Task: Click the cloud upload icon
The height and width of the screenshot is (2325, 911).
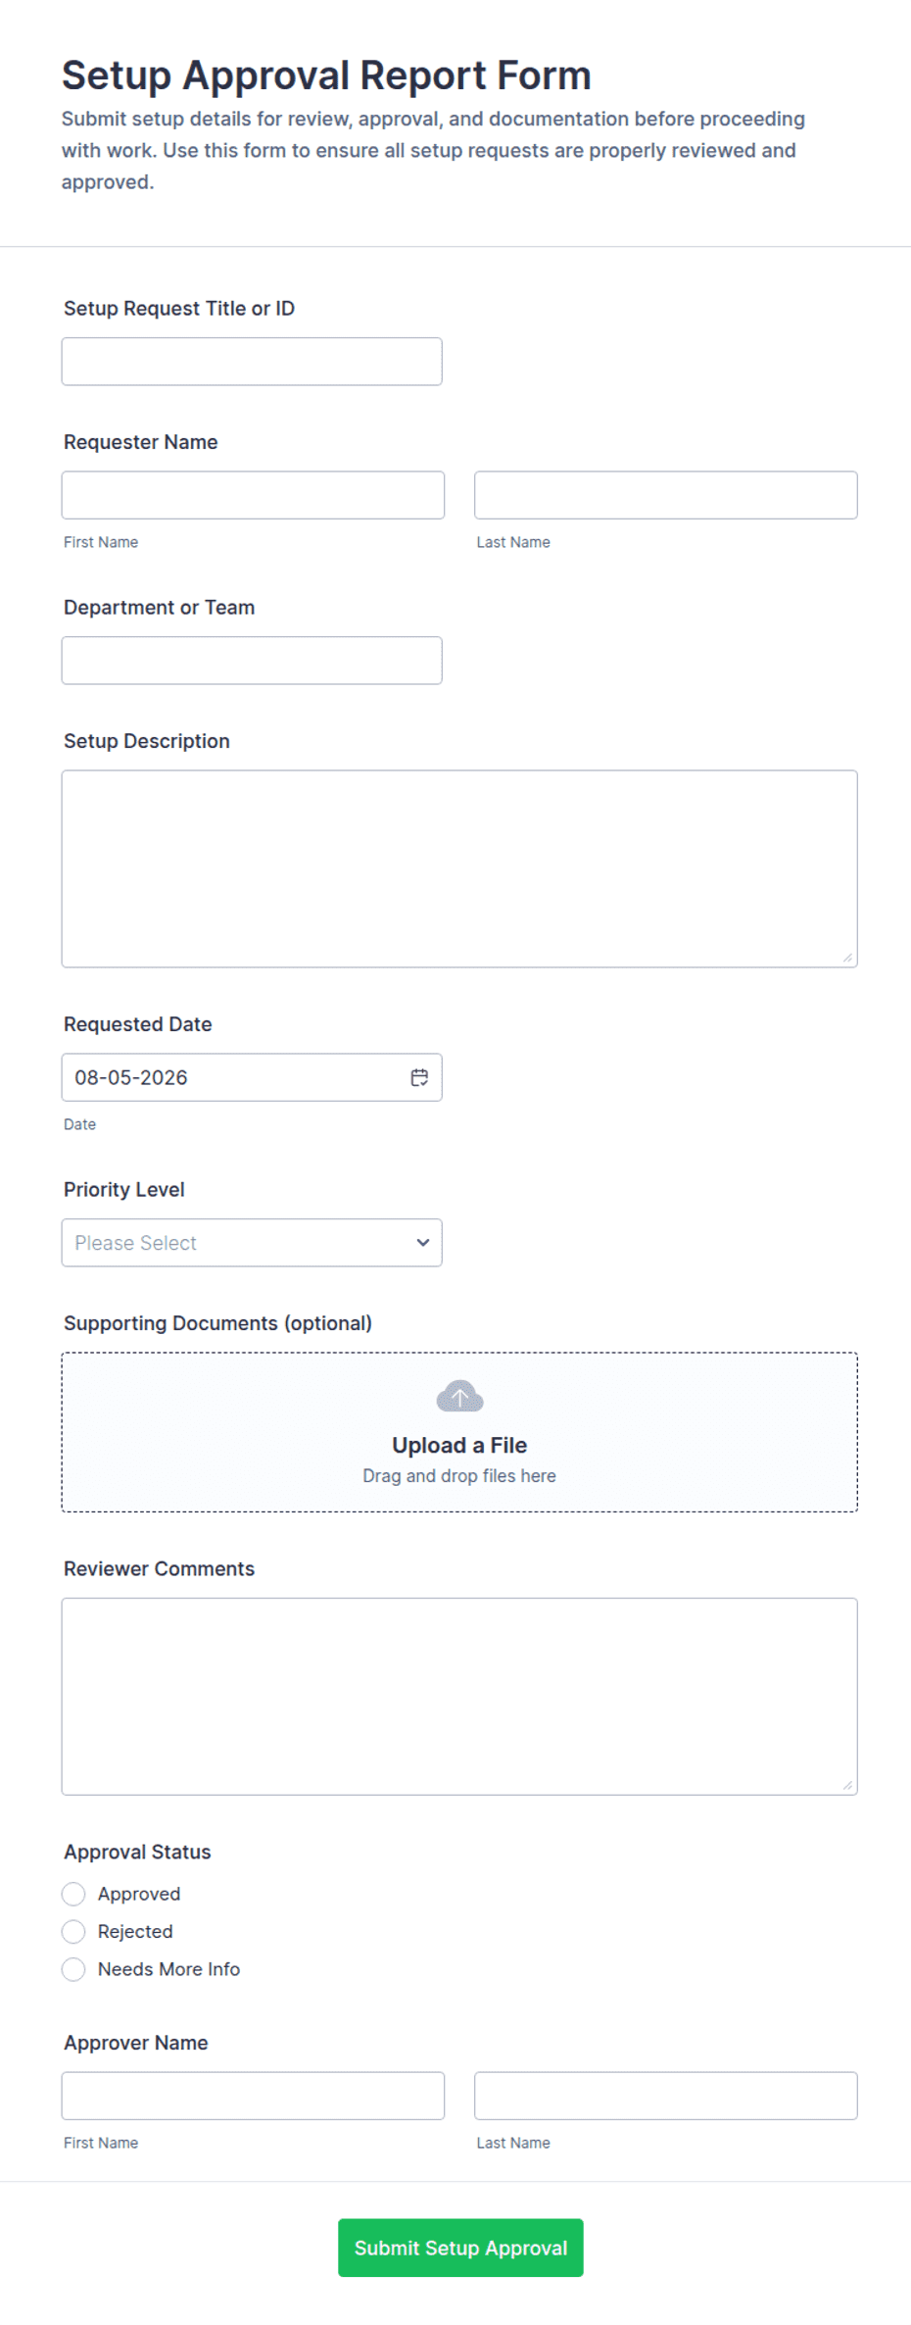Action: [x=459, y=1396]
